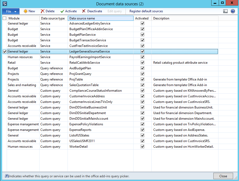This screenshot has width=239, height=181.
Task: Click the Data source type column header
Action: [53, 18]
